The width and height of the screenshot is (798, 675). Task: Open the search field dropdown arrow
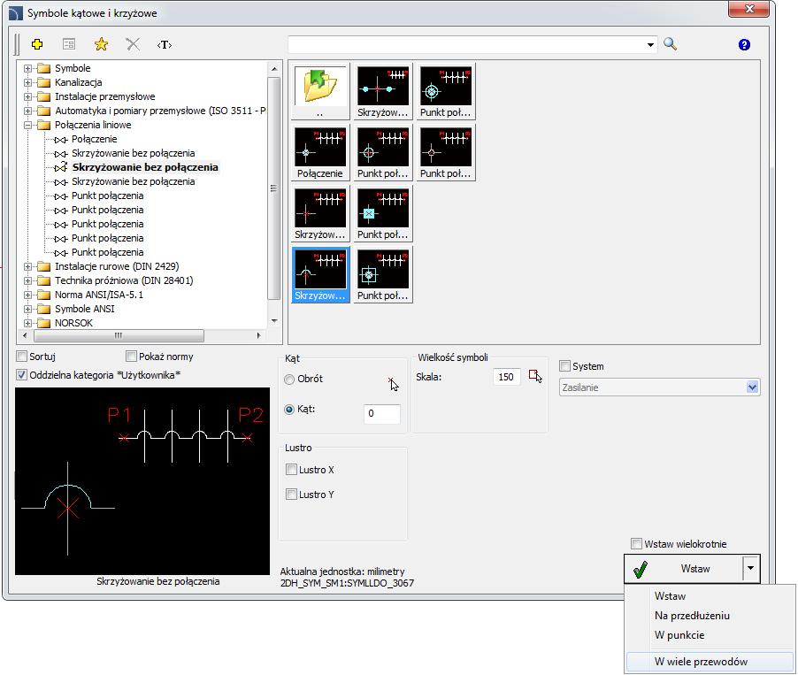tap(650, 45)
